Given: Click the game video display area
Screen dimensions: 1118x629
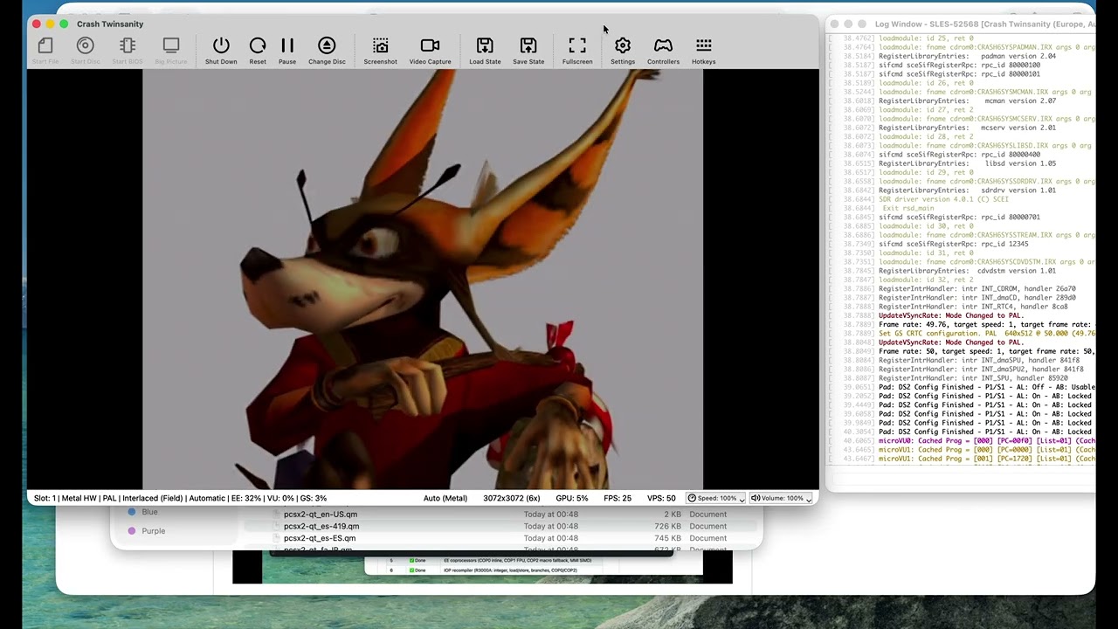Looking at the screenshot, I should [423, 280].
